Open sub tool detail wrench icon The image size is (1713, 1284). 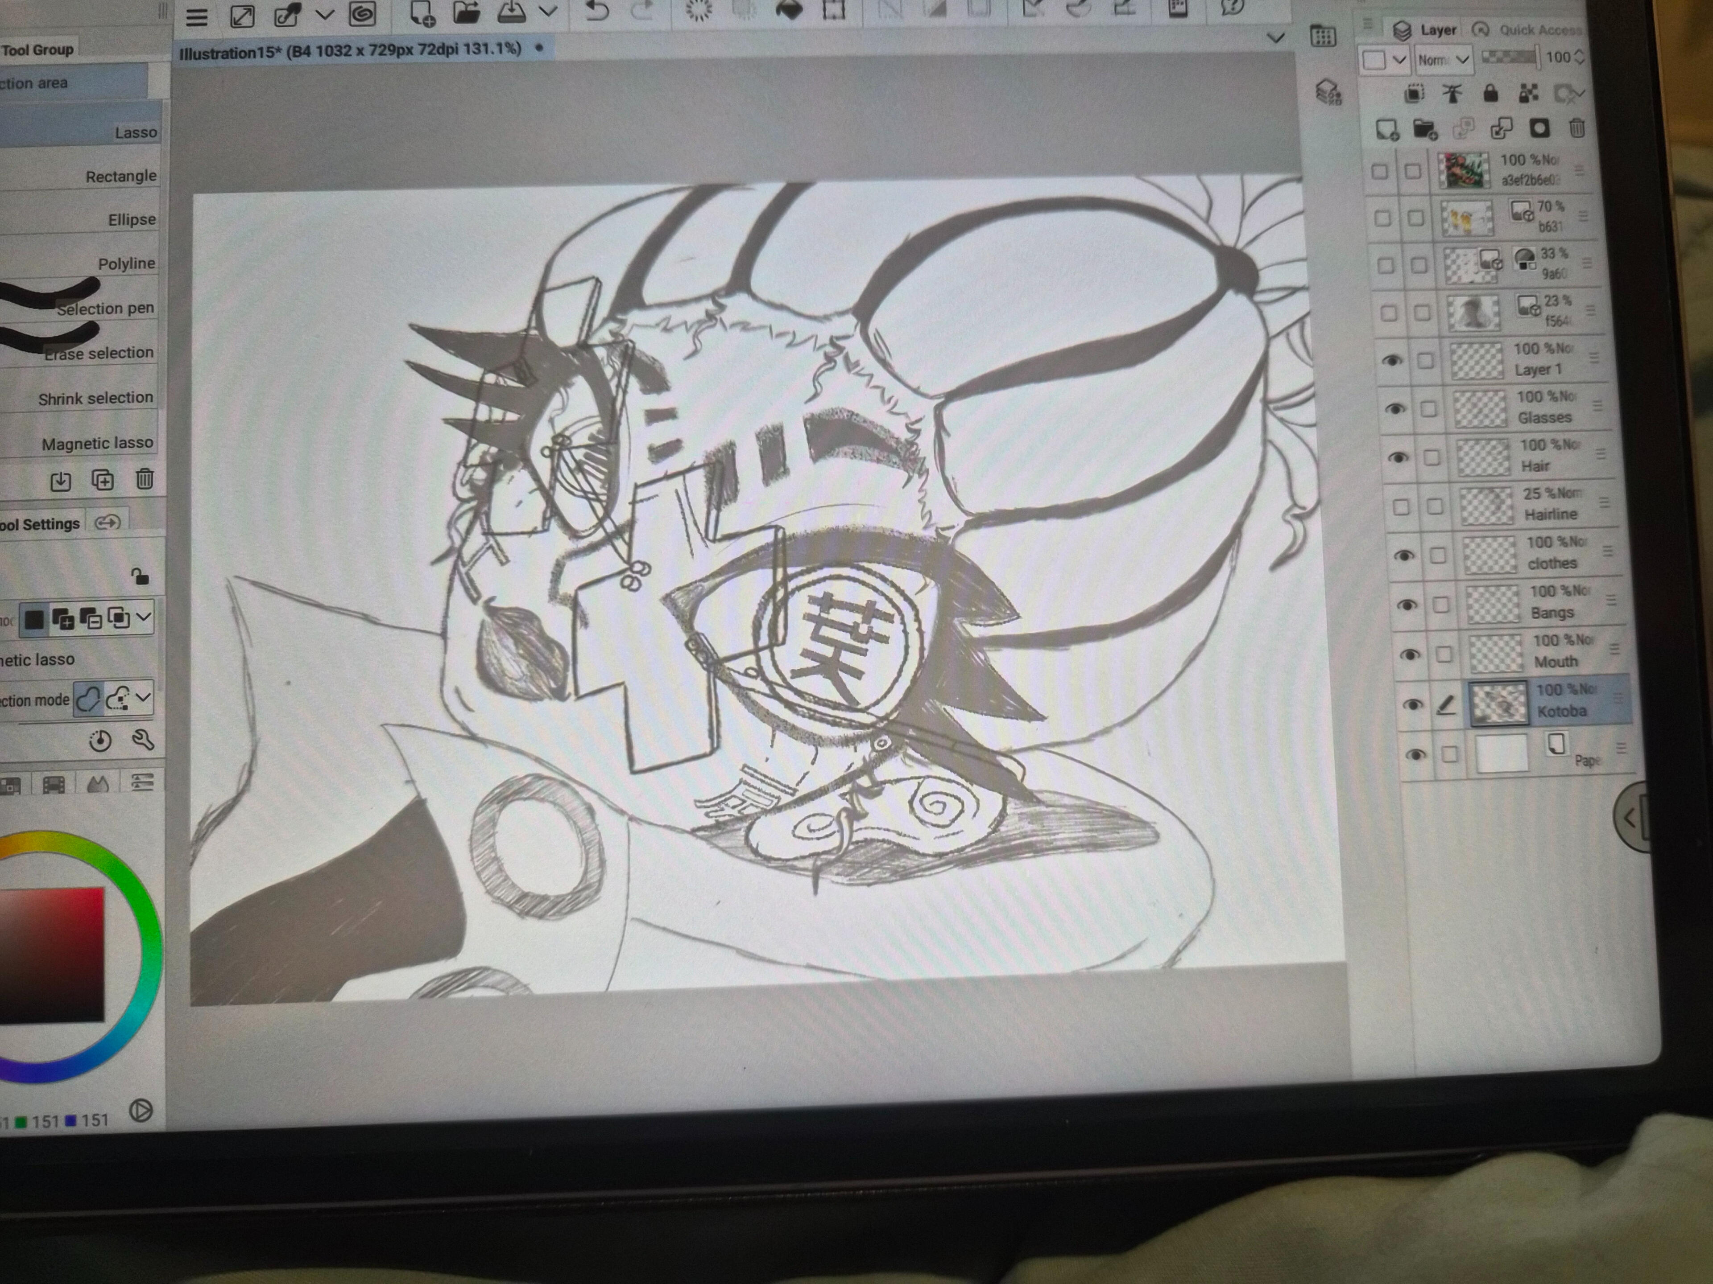pyautogui.click(x=142, y=740)
